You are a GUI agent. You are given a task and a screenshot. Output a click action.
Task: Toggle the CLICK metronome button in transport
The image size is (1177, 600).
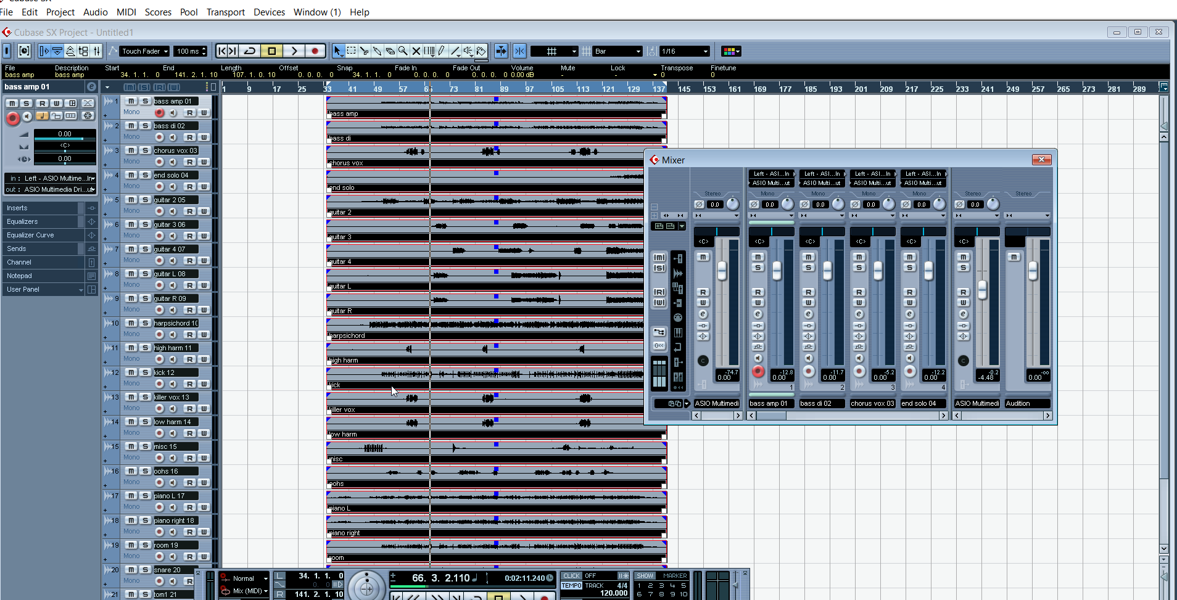click(x=571, y=576)
